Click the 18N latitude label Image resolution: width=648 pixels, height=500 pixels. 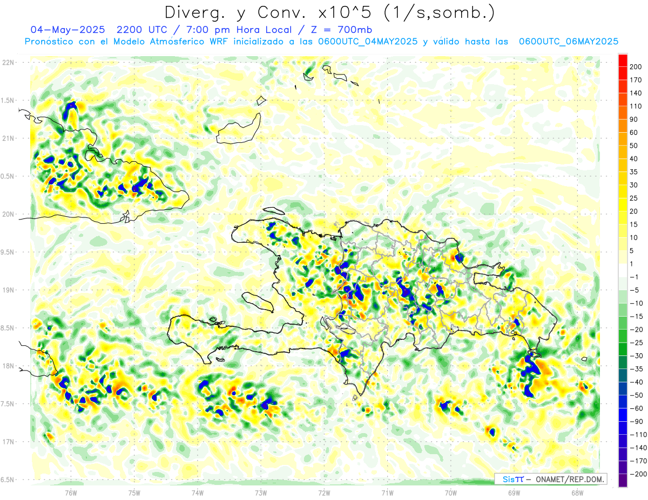point(8,366)
